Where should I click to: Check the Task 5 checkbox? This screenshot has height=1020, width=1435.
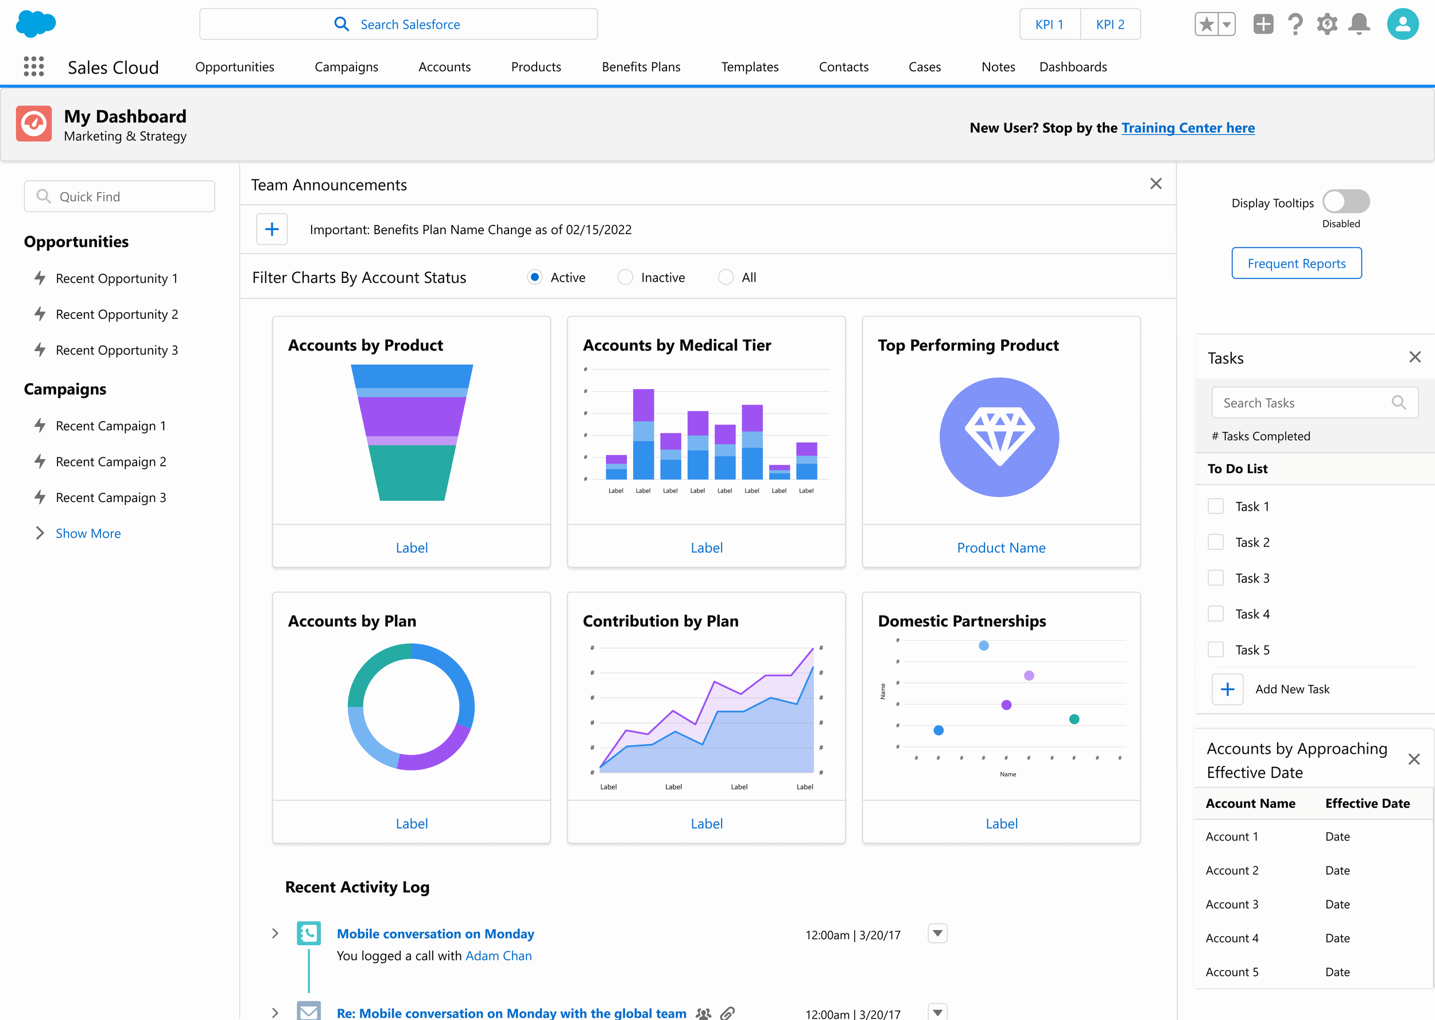[x=1216, y=649]
